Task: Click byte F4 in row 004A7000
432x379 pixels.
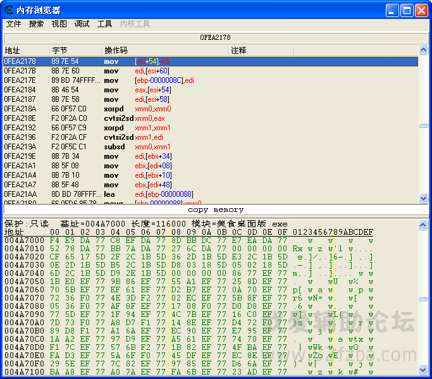Action: coord(54,240)
